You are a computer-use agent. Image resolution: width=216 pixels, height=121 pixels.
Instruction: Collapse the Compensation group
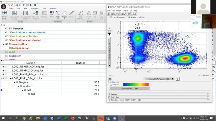point(4,44)
